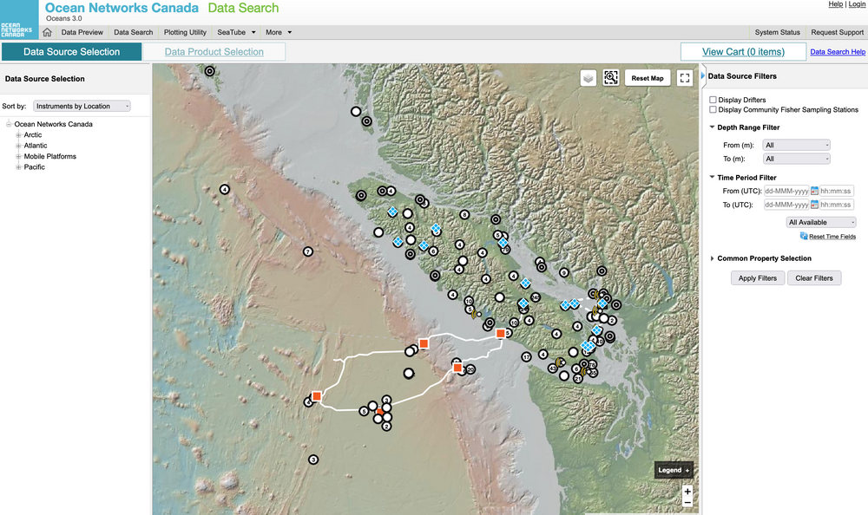Open the Sort by Instruments by Location dropdown

(x=82, y=106)
